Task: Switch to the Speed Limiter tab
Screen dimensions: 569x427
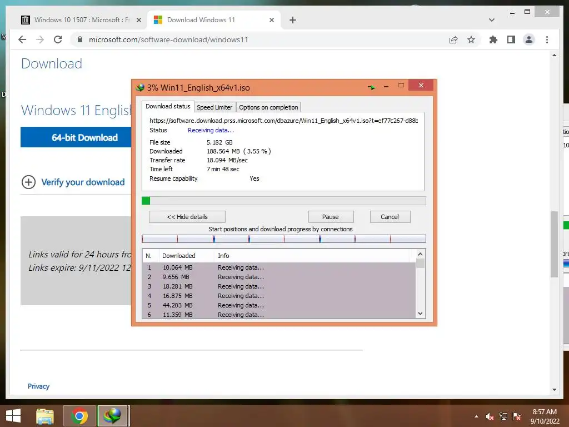Action: coord(214,107)
